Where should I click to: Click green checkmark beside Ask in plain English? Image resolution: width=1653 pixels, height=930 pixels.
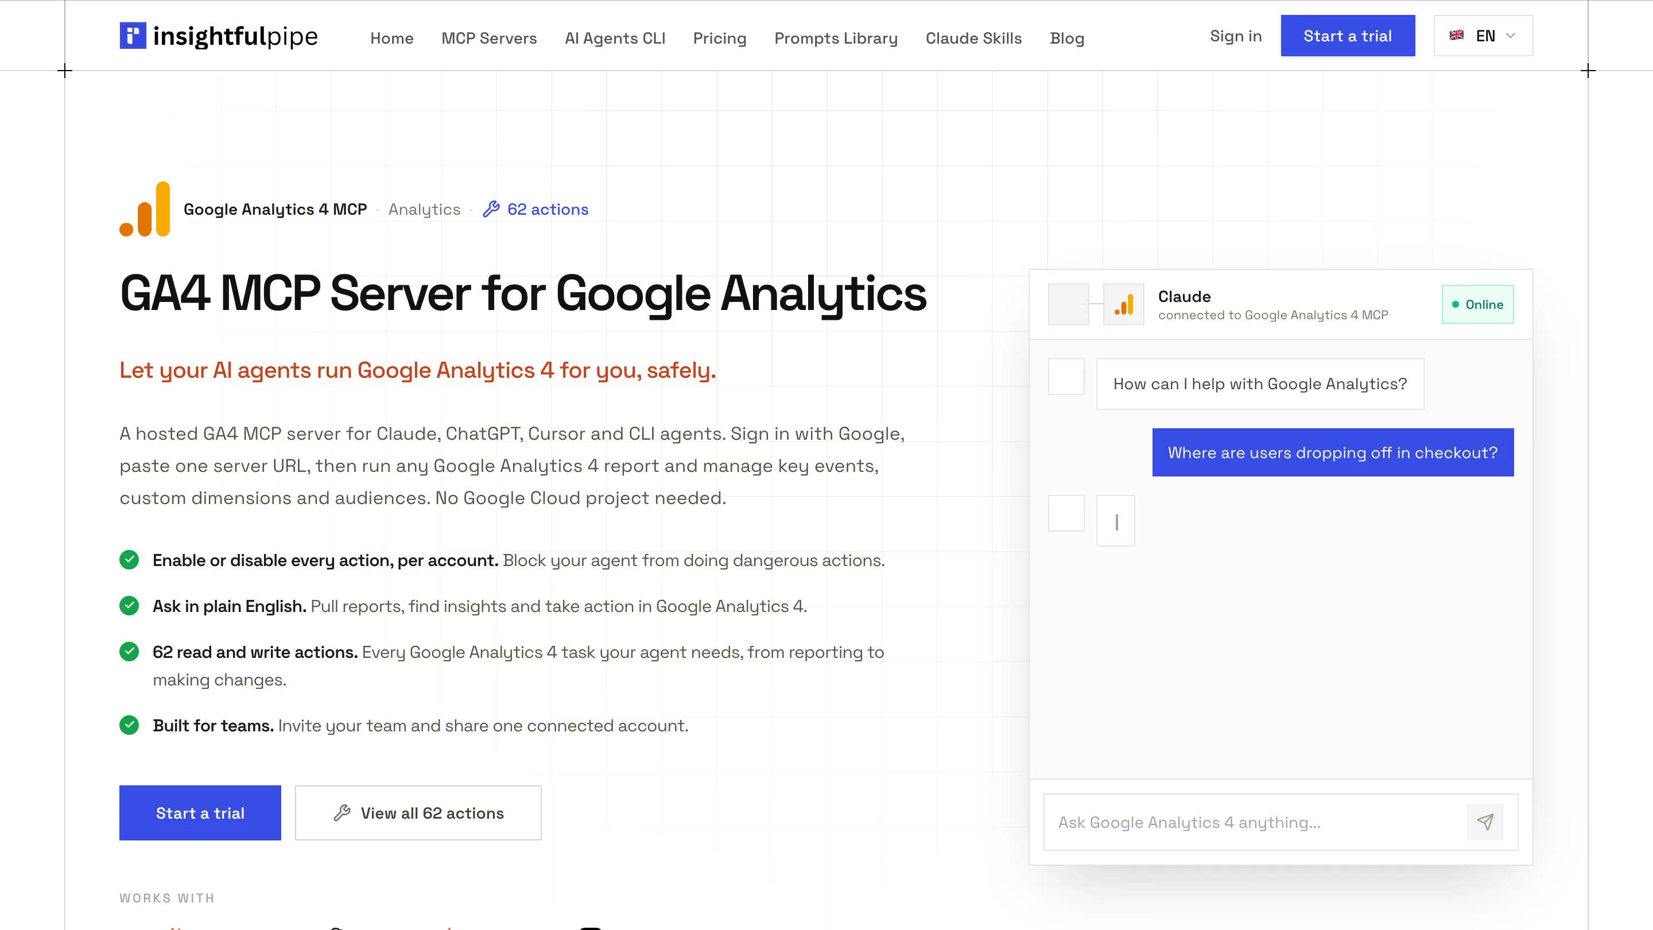[x=129, y=606]
